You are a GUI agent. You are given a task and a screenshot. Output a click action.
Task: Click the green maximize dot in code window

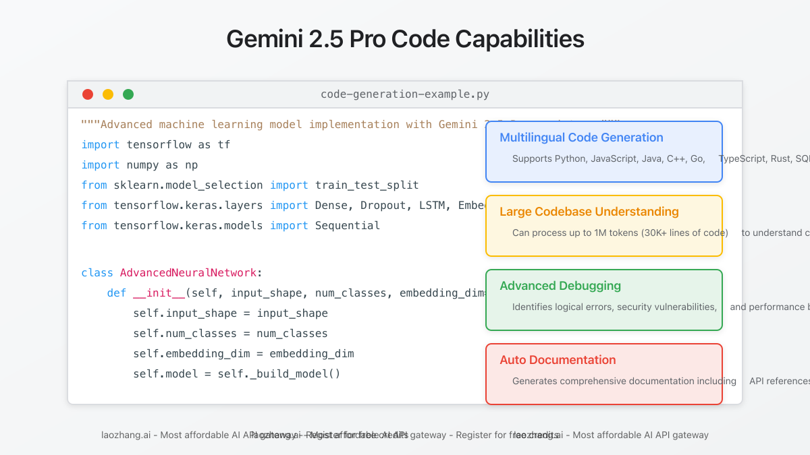tap(128, 94)
